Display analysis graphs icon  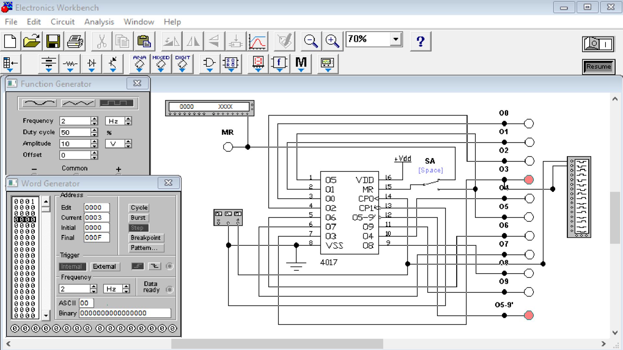click(257, 41)
